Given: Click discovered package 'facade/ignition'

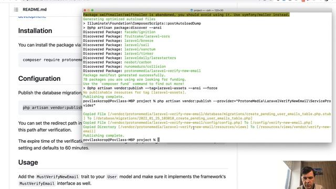Looking at the screenshot, I should [x=140, y=32].
